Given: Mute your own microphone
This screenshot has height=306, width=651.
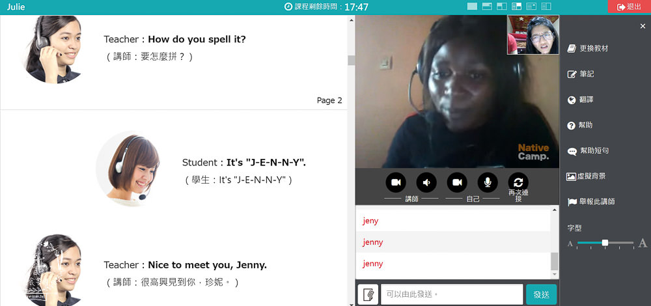Looking at the screenshot, I should pyautogui.click(x=488, y=182).
